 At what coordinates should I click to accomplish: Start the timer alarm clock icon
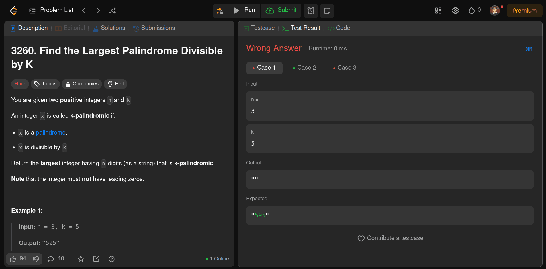pyautogui.click(x=311, y=11)
